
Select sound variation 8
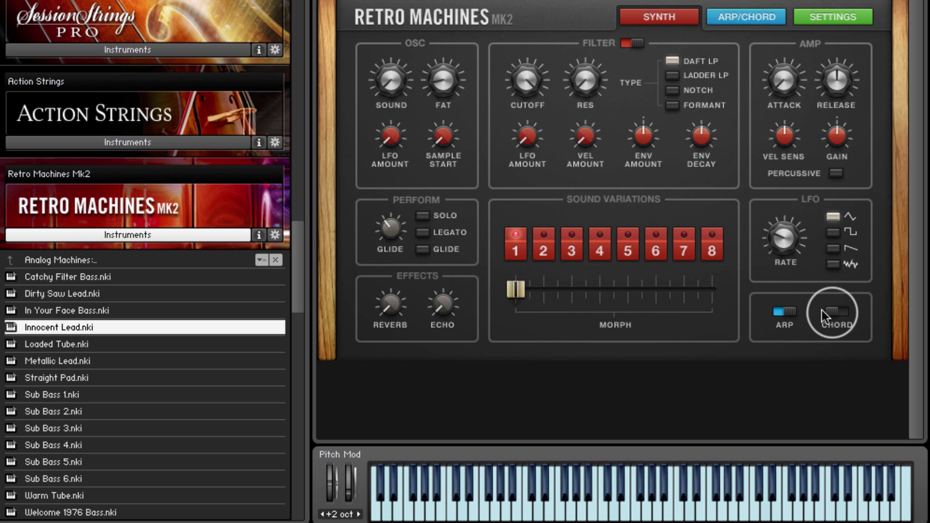coord(712,244)
